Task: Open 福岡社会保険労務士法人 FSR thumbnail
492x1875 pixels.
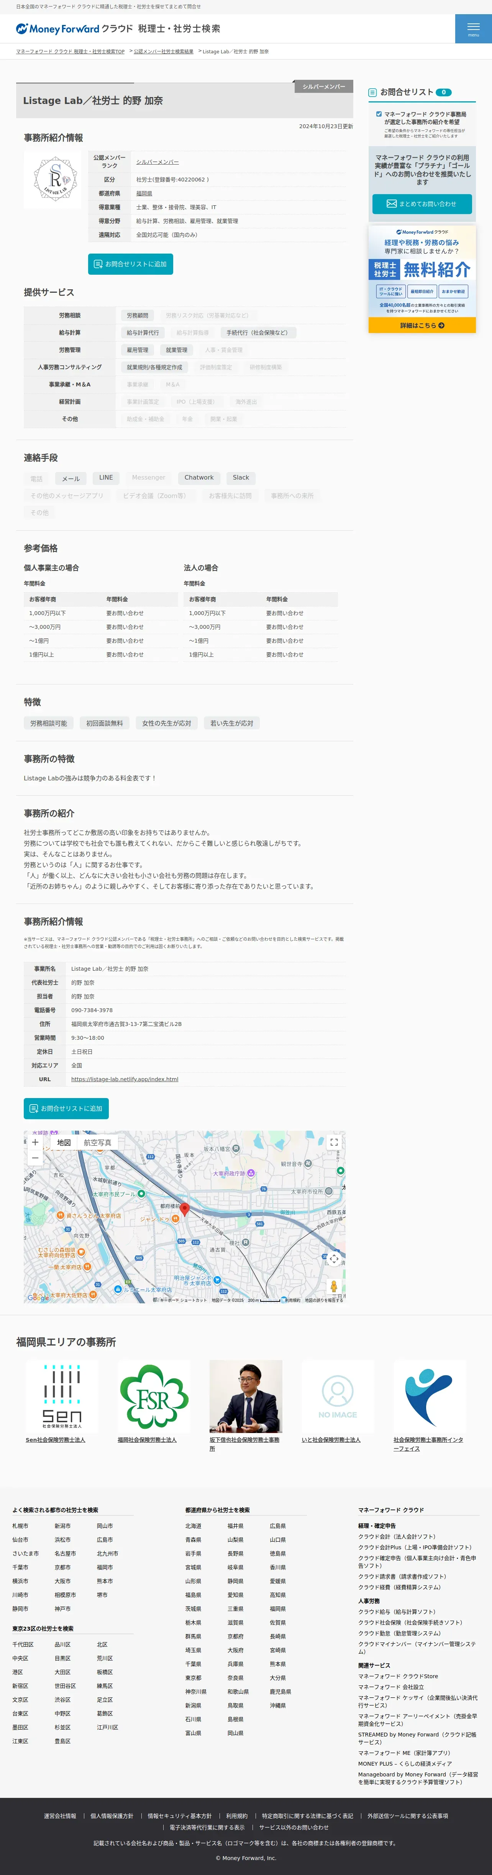Action: 154,1397
